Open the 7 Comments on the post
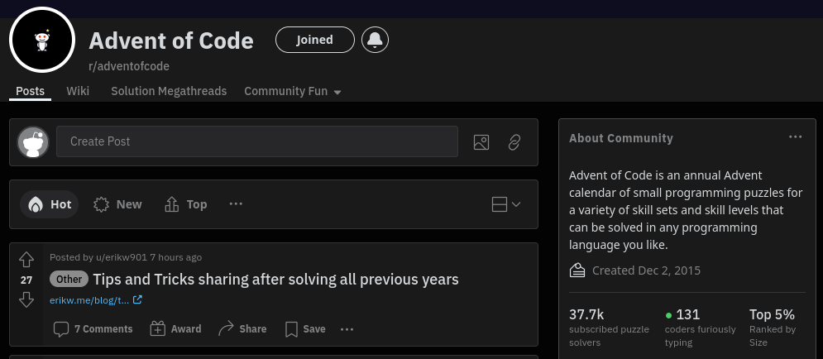Image resolution: width=823 pixels, height=359 pixels. [93, 329]
